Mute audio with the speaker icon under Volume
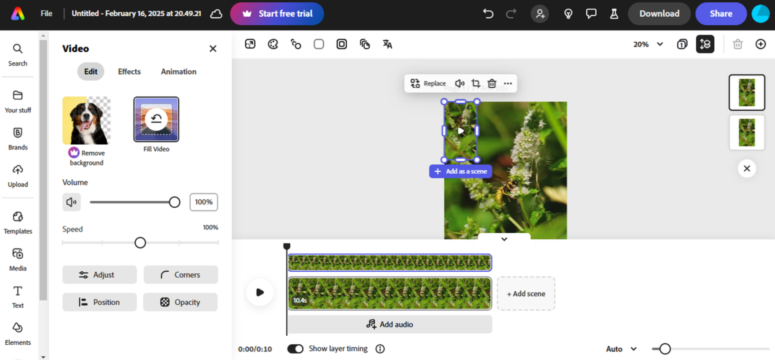Screen dimensions: 775x360 tap(72, 202)
